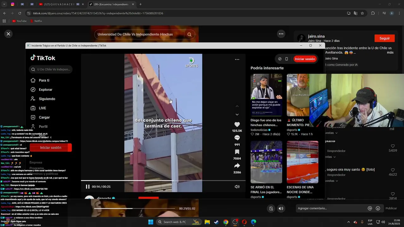Open the Para ti feed

pyautogui.click(x=44, y=80)
